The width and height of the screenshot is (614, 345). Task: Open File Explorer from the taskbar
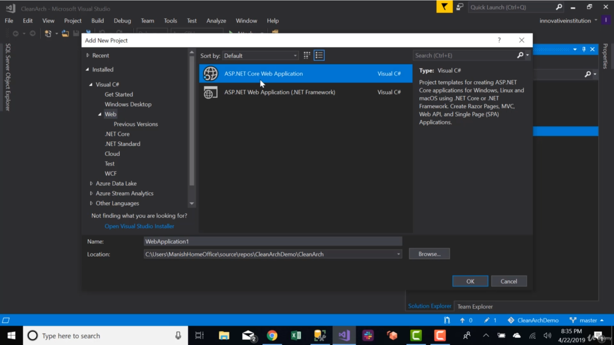pyautogui.click(x=224, y=336)
